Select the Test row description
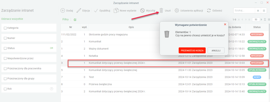Image resolution: width=270 pixels, height=102 pixels. point(91,77)
